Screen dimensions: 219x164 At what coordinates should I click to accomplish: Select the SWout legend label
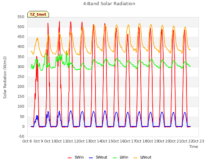click(101, 157)
